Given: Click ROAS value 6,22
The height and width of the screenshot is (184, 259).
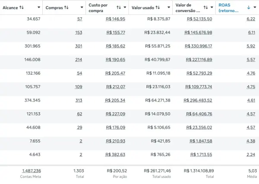Looking at the screenshot, I should pyautogui.click(x=251, y=19).
